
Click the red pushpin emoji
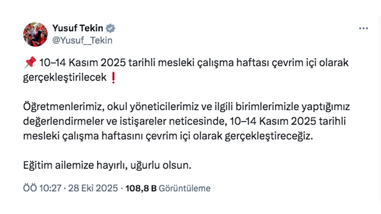point(29,63)
